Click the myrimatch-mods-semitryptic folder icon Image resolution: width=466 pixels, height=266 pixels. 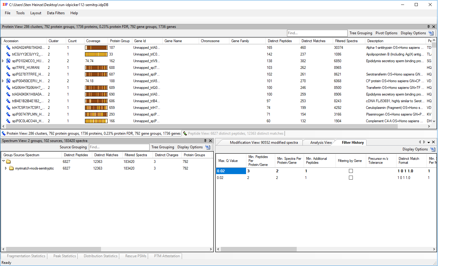click(11, 168)
